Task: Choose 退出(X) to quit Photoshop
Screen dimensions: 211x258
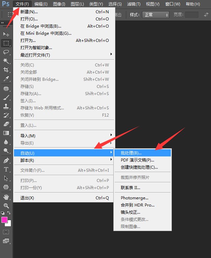Action: [x=64, y=198]
